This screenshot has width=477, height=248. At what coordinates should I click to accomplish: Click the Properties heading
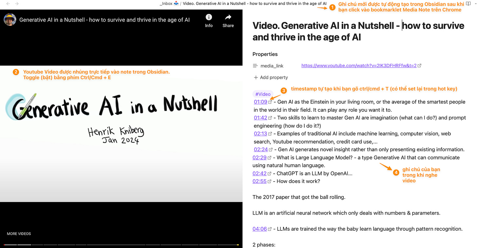pyautogui.click(x=265, y=54)
